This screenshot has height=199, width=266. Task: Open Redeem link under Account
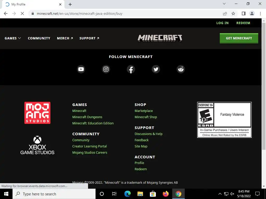tap(141, 169)
